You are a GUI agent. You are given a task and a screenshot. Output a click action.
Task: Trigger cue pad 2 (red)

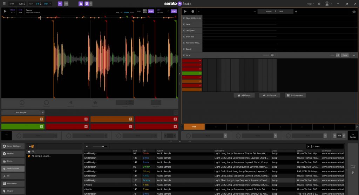(x=67, y=119)
